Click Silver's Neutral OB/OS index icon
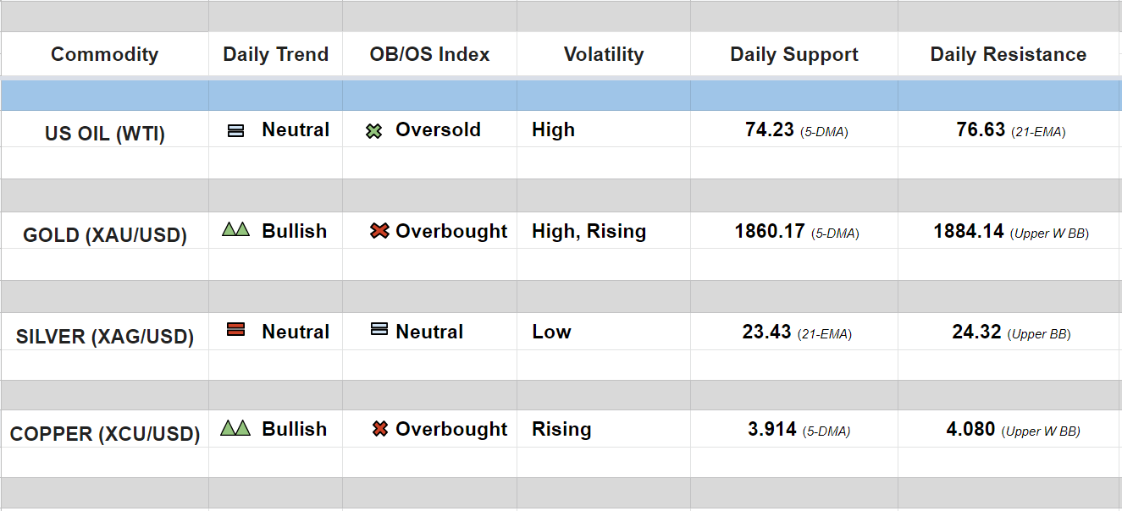The height and width of the screenshot is (511, 1122). (x=379, y=329)
